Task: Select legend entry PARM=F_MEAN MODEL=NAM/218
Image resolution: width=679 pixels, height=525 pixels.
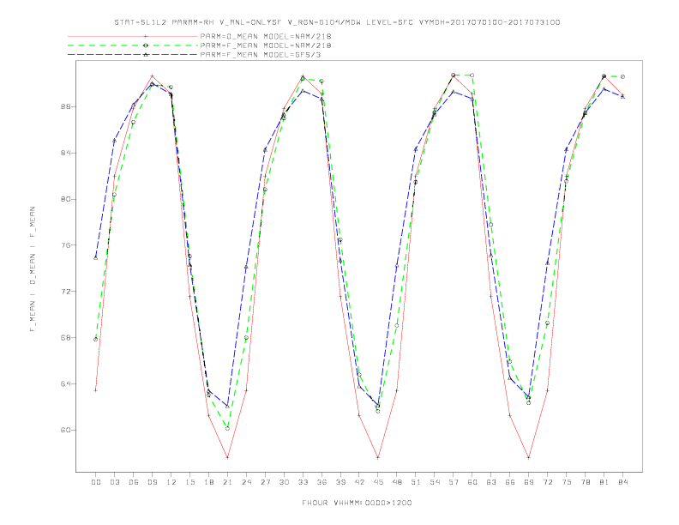Action: pos(266,45)
